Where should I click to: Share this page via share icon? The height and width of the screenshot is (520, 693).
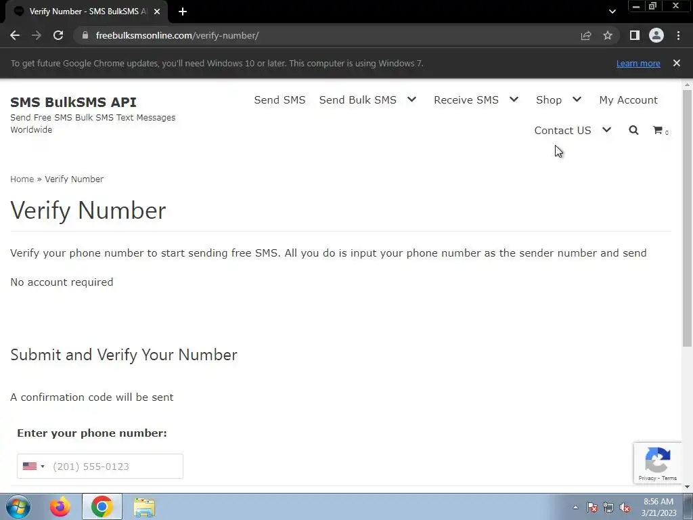point(586,35)
